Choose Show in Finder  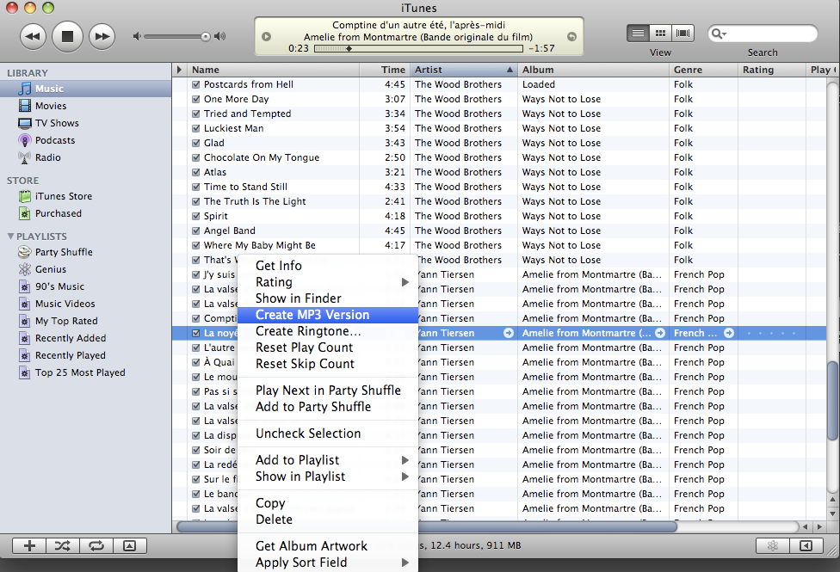coord(327,298)
